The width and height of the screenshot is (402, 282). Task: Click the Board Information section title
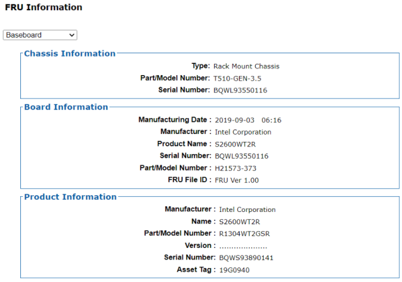point(66,107)
